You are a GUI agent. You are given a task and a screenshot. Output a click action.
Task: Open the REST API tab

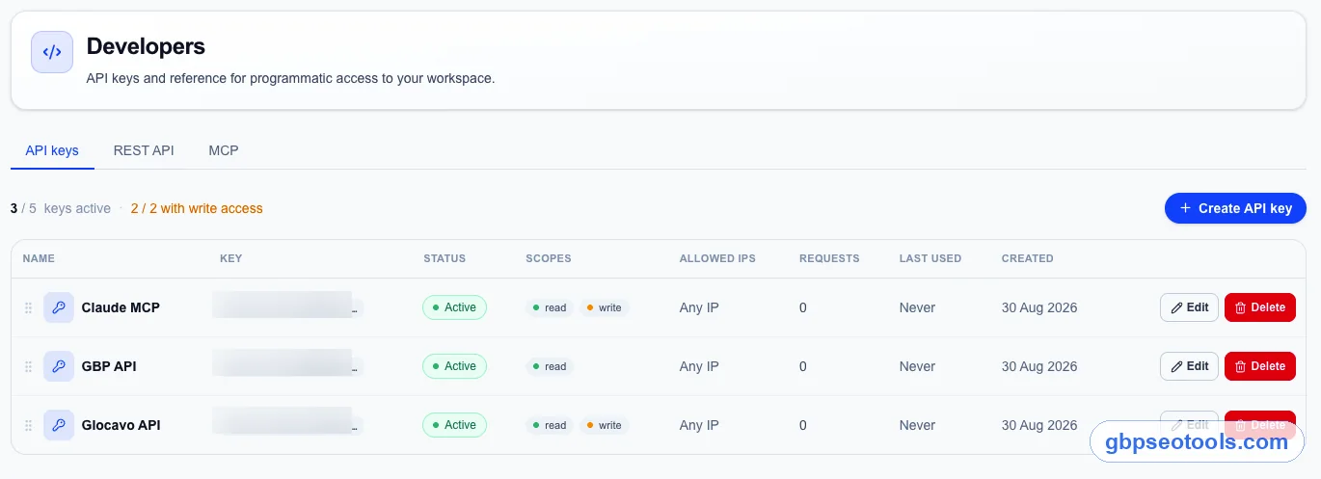coord(144,150)
